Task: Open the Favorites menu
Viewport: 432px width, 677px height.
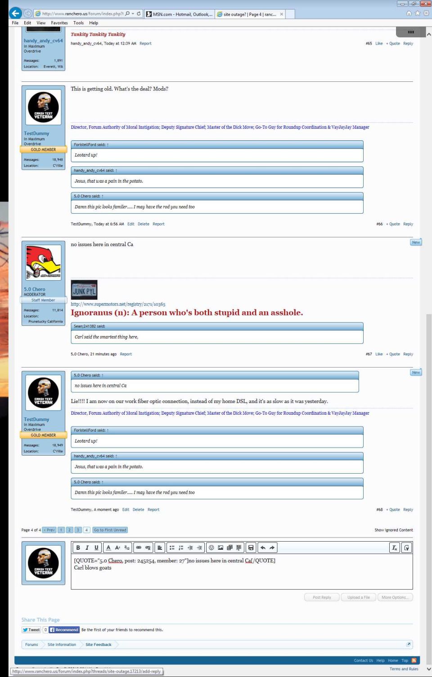Action: (59, 23)
